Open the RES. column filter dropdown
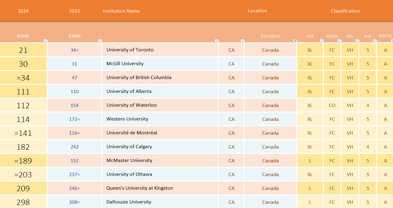 click(357, 41)
